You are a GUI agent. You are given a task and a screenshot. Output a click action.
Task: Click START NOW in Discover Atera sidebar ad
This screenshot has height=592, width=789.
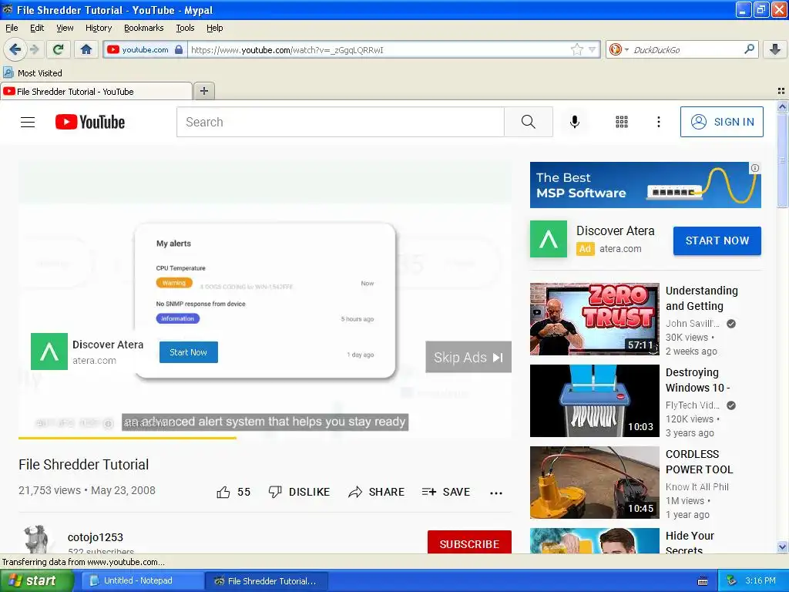(x=717, y=240)
